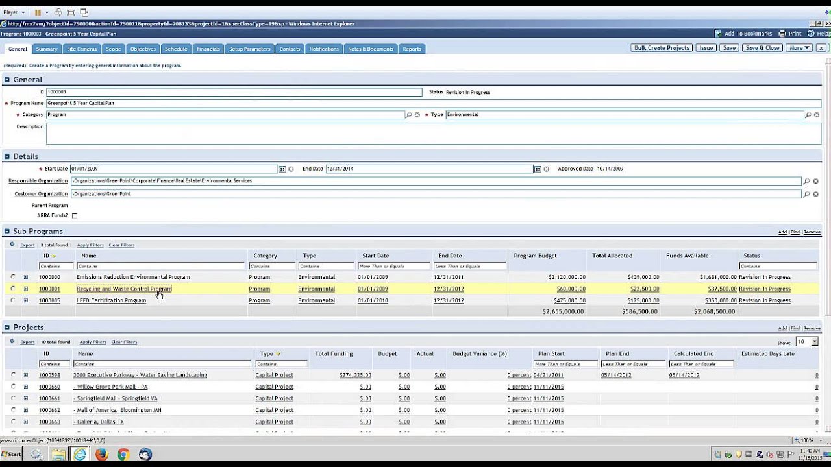Select radio for Emissions Reduction Environmental Program
Image resolution: width=831 pixels, height=467 pixels.
(x=13, y=277)
